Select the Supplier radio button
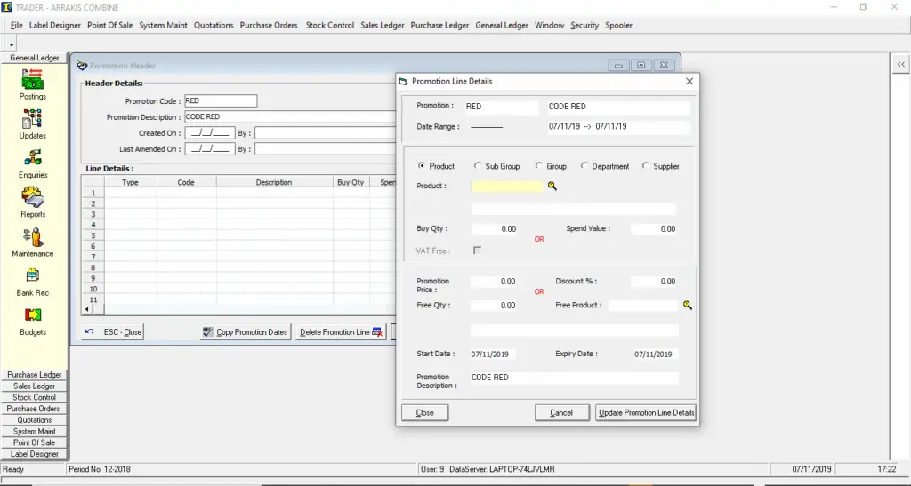Viewport: 911px width, 486px height. click(x=646, y=166)
